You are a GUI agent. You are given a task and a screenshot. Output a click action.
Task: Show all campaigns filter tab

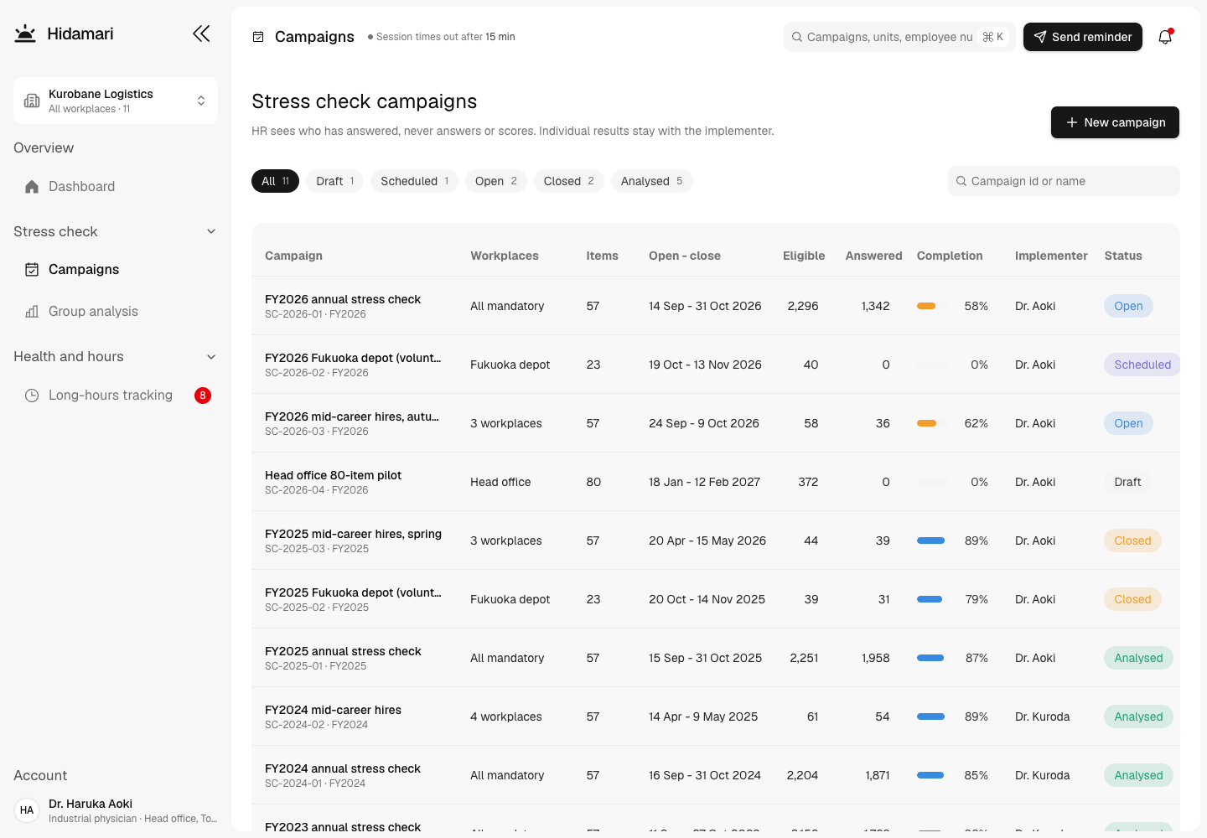click(275, 181)
